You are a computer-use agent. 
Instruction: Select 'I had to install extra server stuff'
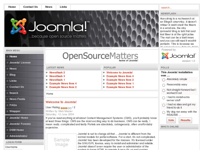164,98
